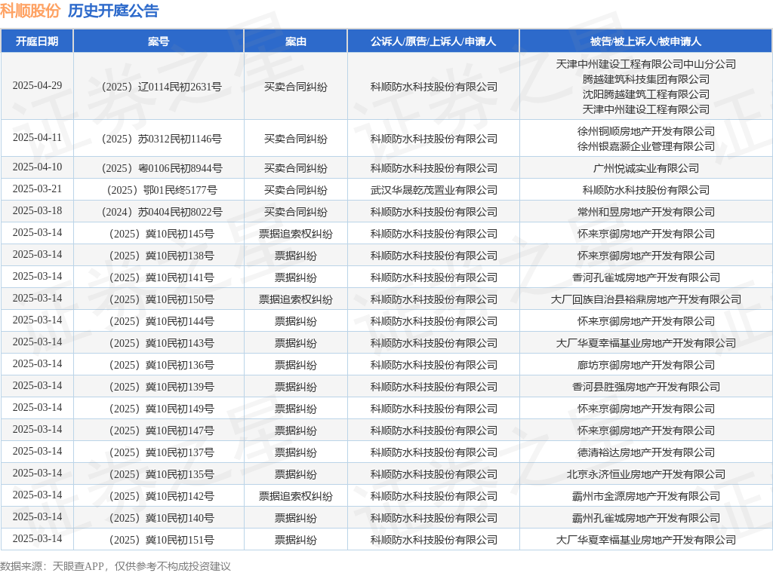Click case number (2025)冀10民初141号
The width and height of the screenshot is (773, 573).
162,277
